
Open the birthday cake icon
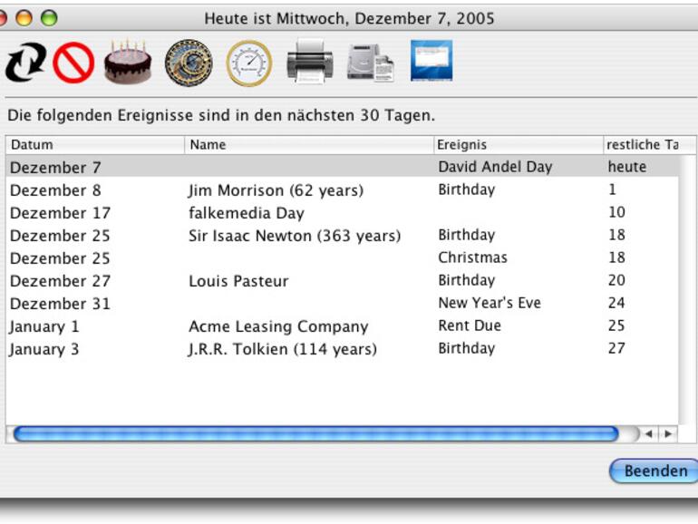pyautogui.click(x=128, y=63)
